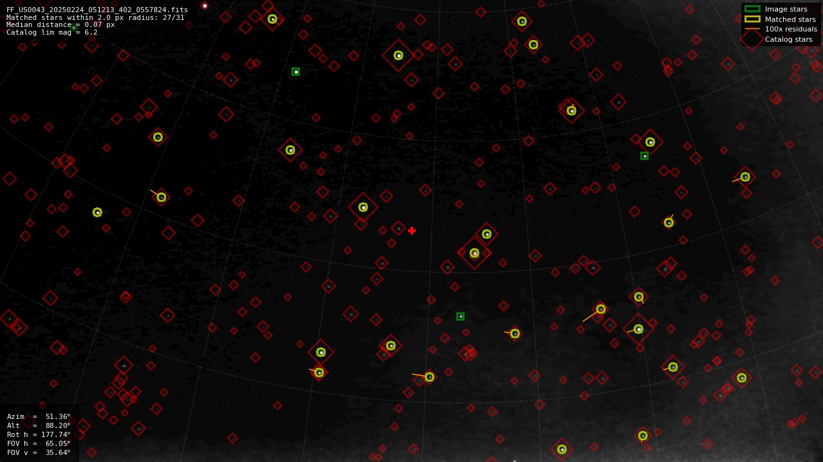Viewport: 823px width, 462px height.
Task: Click the 'FOV h = 65.05°' readout
Action: [x=39, y=443]
